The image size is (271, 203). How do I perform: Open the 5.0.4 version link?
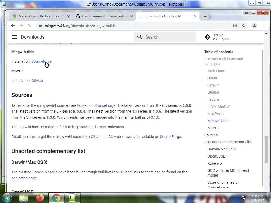click(x=81, y=111)
